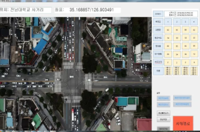
Task: Click the 좌표 field showing 35.168857/126.903491
Action: (88, 10)
